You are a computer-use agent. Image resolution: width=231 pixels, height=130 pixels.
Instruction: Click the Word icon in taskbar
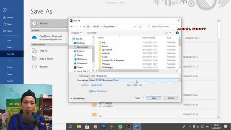click(137, 127)
